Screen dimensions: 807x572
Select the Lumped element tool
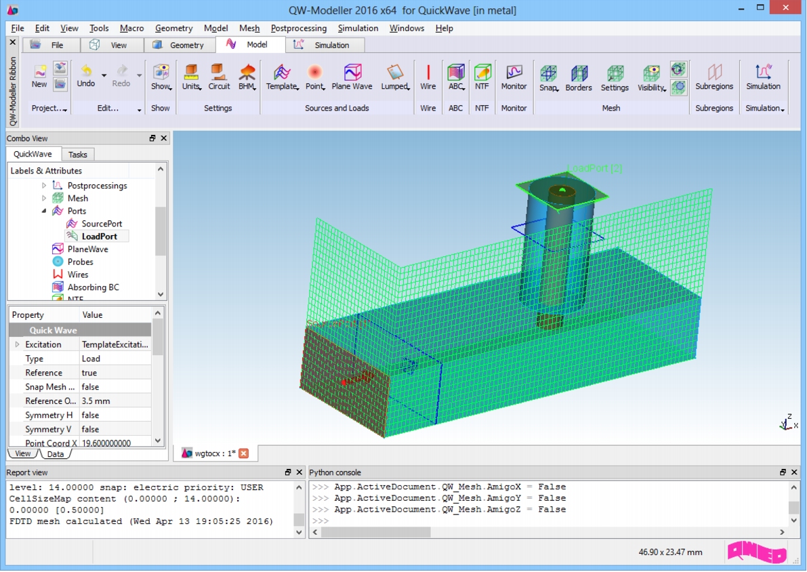[395, 77]
